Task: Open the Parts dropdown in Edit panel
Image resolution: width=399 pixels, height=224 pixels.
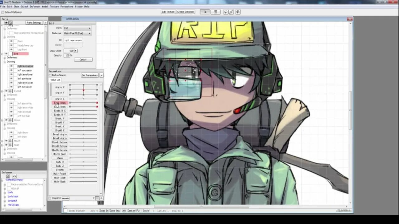Action: [77, 28]
